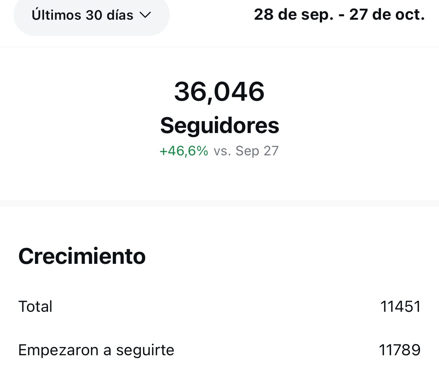
Task: Click the vs. Sep 27 comparison text
Action: coord(246,151)
